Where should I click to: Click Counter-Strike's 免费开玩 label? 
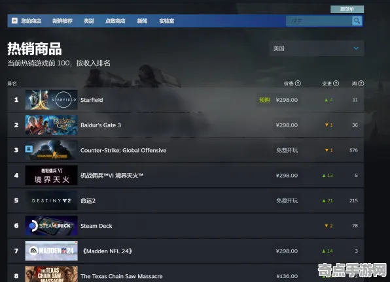(287, 150)
